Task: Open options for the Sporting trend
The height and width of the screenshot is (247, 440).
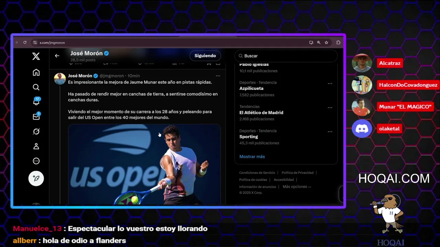Action: (x=330, y=132)
